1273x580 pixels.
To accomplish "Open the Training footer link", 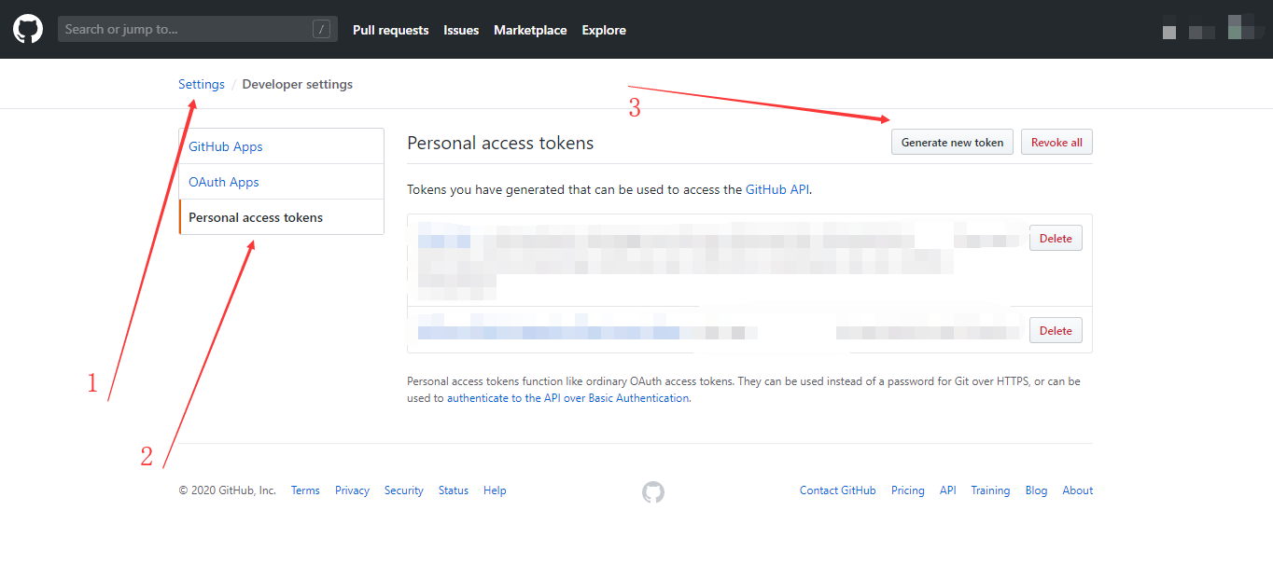I will point(990,490).
